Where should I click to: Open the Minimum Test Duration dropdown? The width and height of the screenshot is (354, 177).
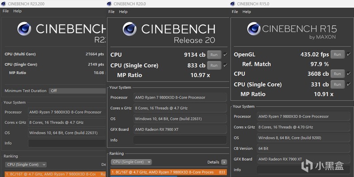coord(75,91)
